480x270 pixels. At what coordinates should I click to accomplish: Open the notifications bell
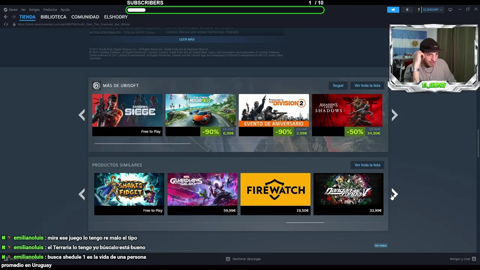click(x=407, y=10)
